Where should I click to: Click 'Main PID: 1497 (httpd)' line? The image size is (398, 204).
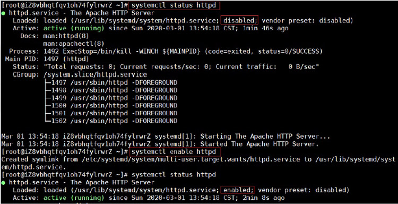point(47,59)
